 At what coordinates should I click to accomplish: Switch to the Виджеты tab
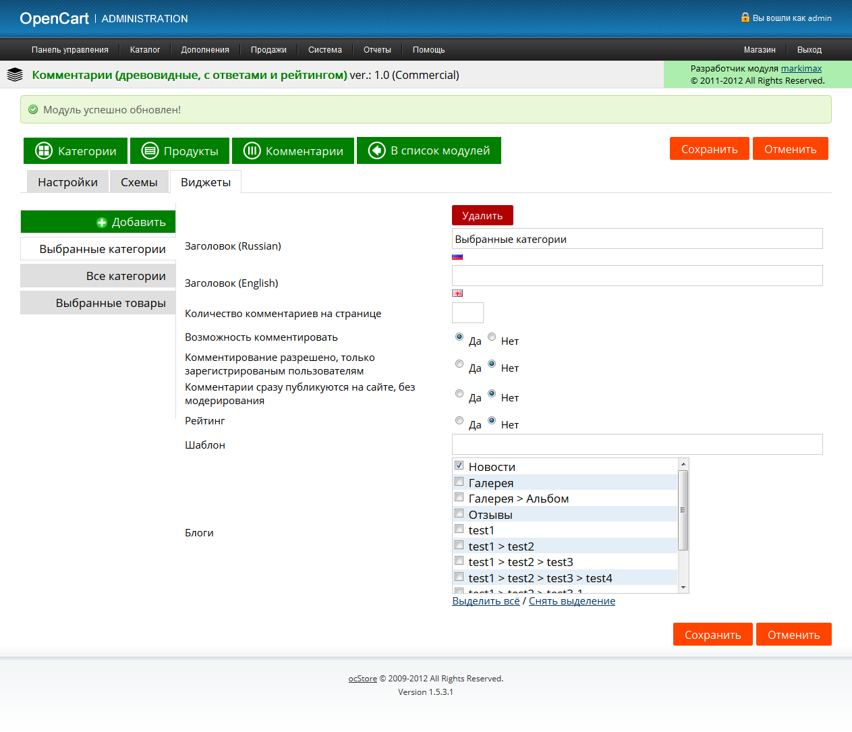coord(206,182)
